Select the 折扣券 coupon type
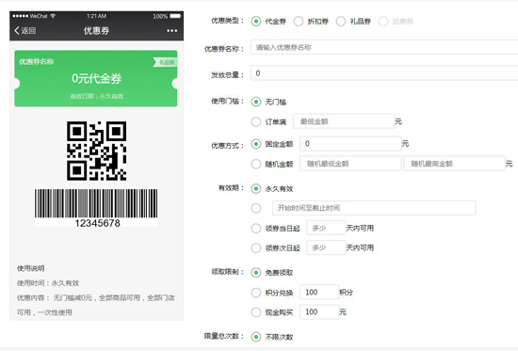The image size is (518, 351). pyautogui.click(x=299, y=22)
